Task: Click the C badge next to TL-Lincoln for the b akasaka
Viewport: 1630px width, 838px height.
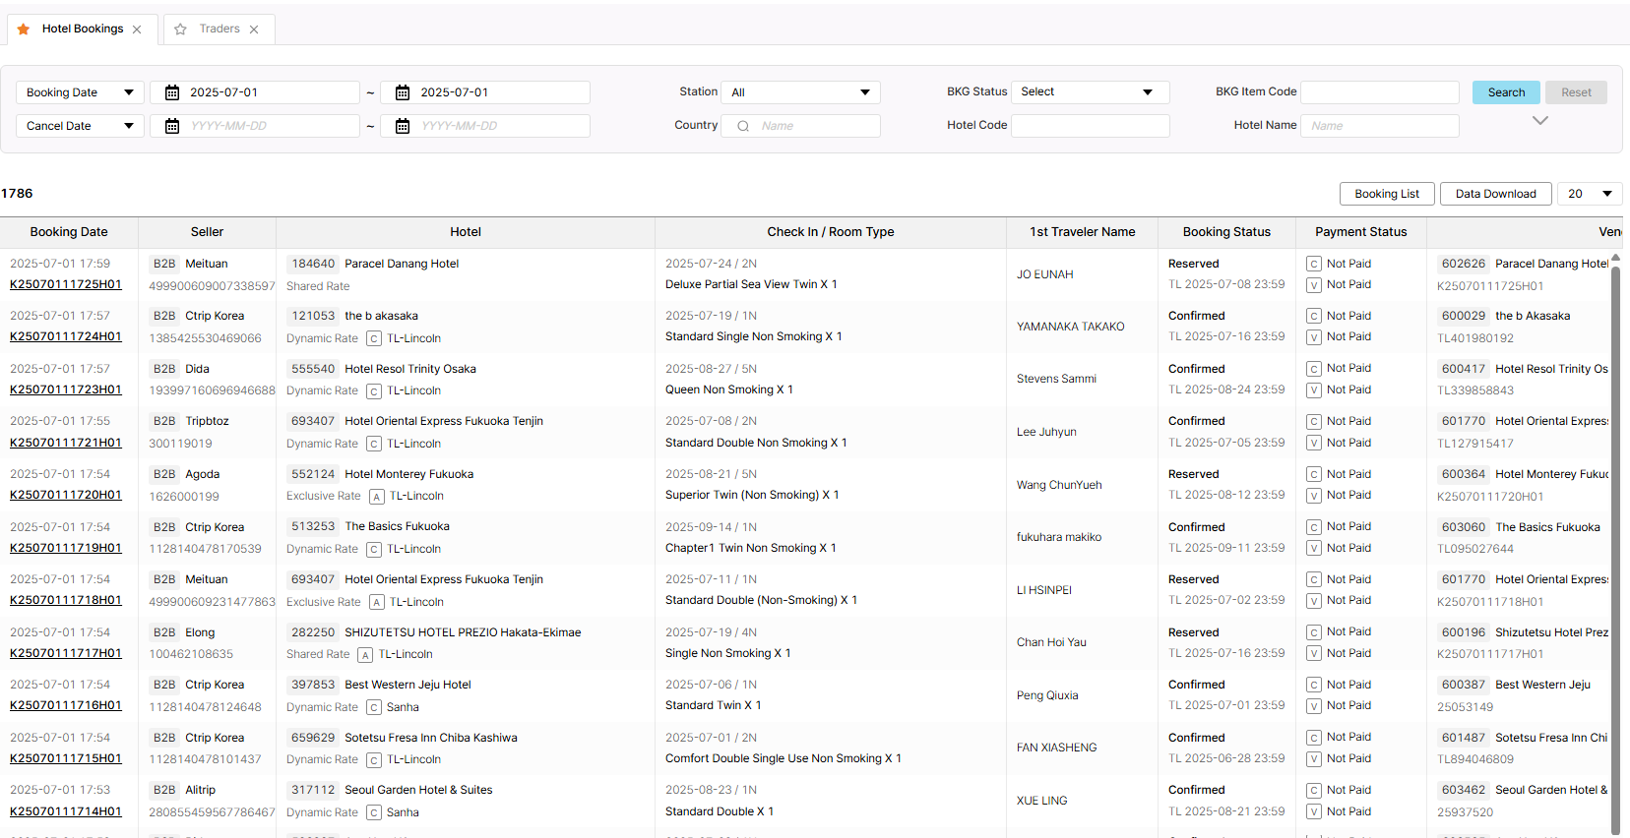Action: click(x=374, y=338)
